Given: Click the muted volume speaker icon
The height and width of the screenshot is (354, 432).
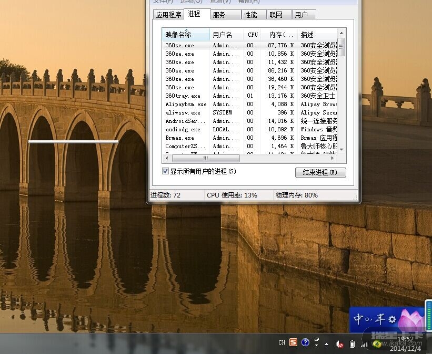Looking at the screenshot, I should [x=339, y=345].
